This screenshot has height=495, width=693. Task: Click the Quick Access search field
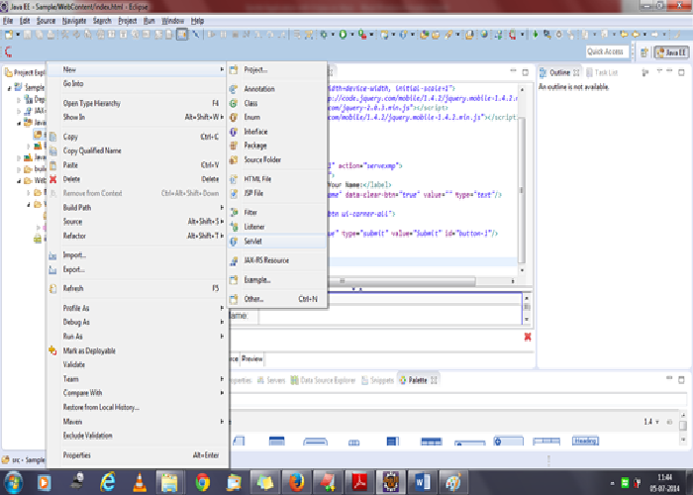pos(607,52)
